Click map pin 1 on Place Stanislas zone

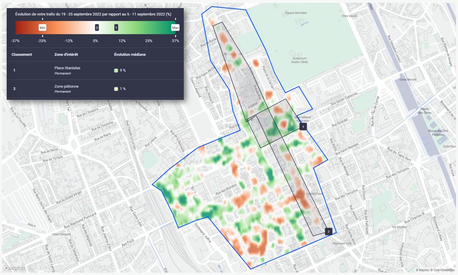303,127
